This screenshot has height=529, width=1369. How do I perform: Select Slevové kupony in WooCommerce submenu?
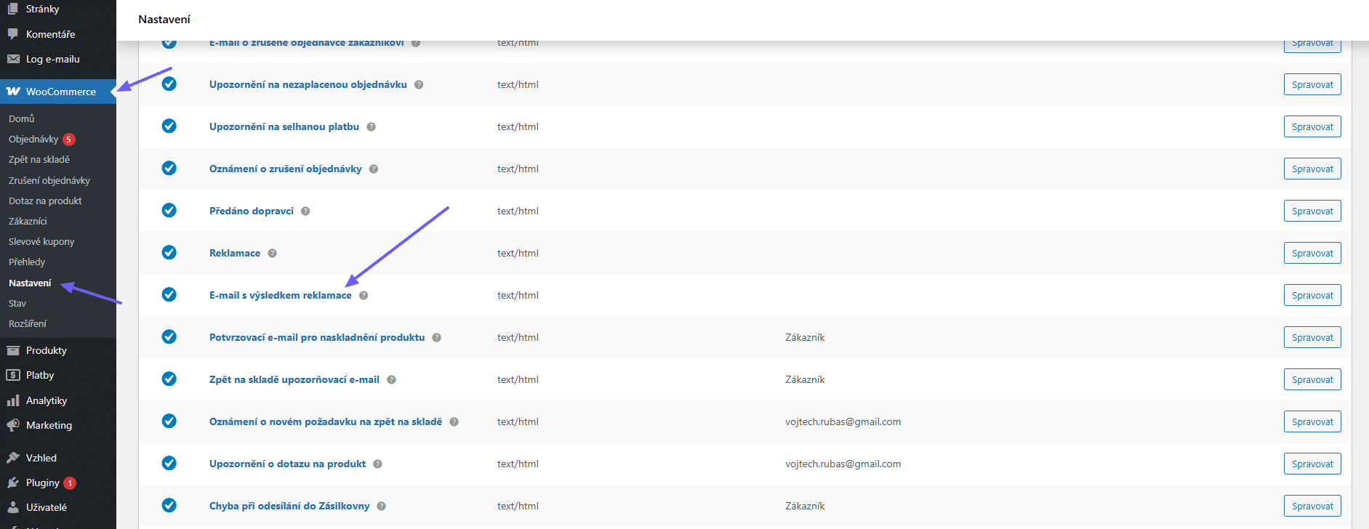click(41, 241)
